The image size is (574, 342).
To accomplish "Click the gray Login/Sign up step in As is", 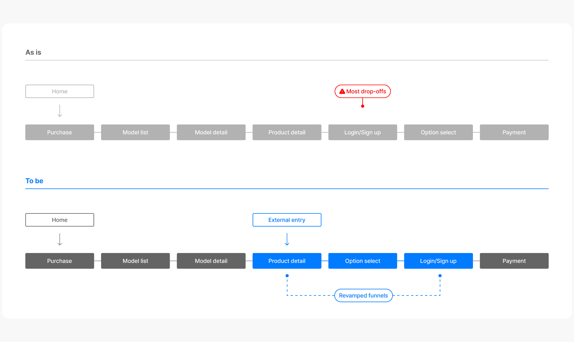I will point(363,132).
